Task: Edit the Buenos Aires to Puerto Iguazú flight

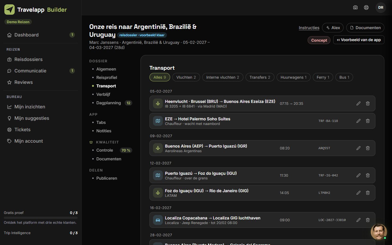Action: (x=359, y=148)
